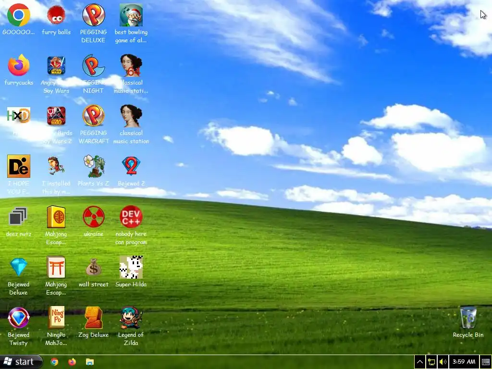Click the show desktop button at the taskbar end
492x369 pixels.
pyautogui.click(x=486, y=362)
